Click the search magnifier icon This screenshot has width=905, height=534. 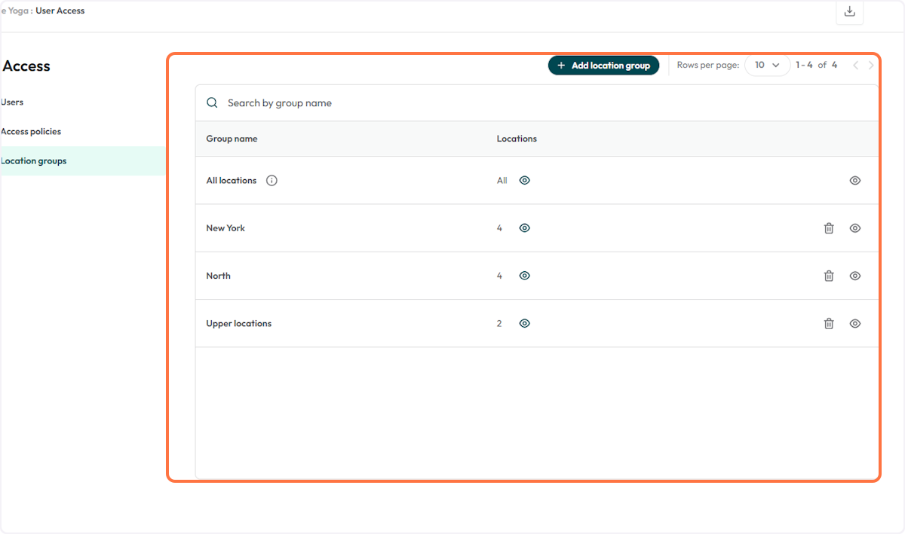tap(212, 102)
